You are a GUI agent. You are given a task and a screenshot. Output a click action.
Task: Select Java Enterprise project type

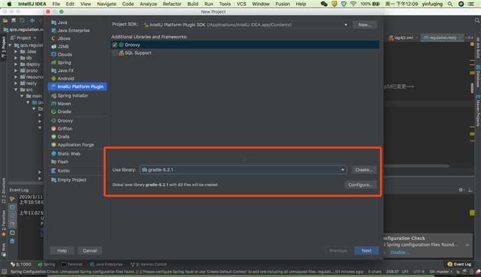tap(74, 30)
